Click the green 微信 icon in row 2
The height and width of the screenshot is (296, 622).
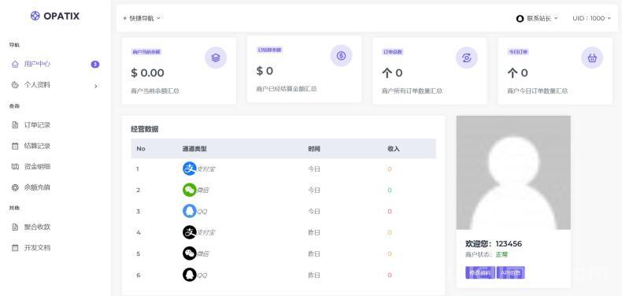click(190, 190)
